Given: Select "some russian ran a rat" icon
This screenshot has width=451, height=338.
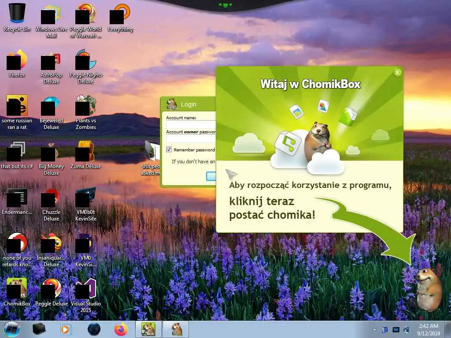Looking at the screenshot, I should 17,112.
